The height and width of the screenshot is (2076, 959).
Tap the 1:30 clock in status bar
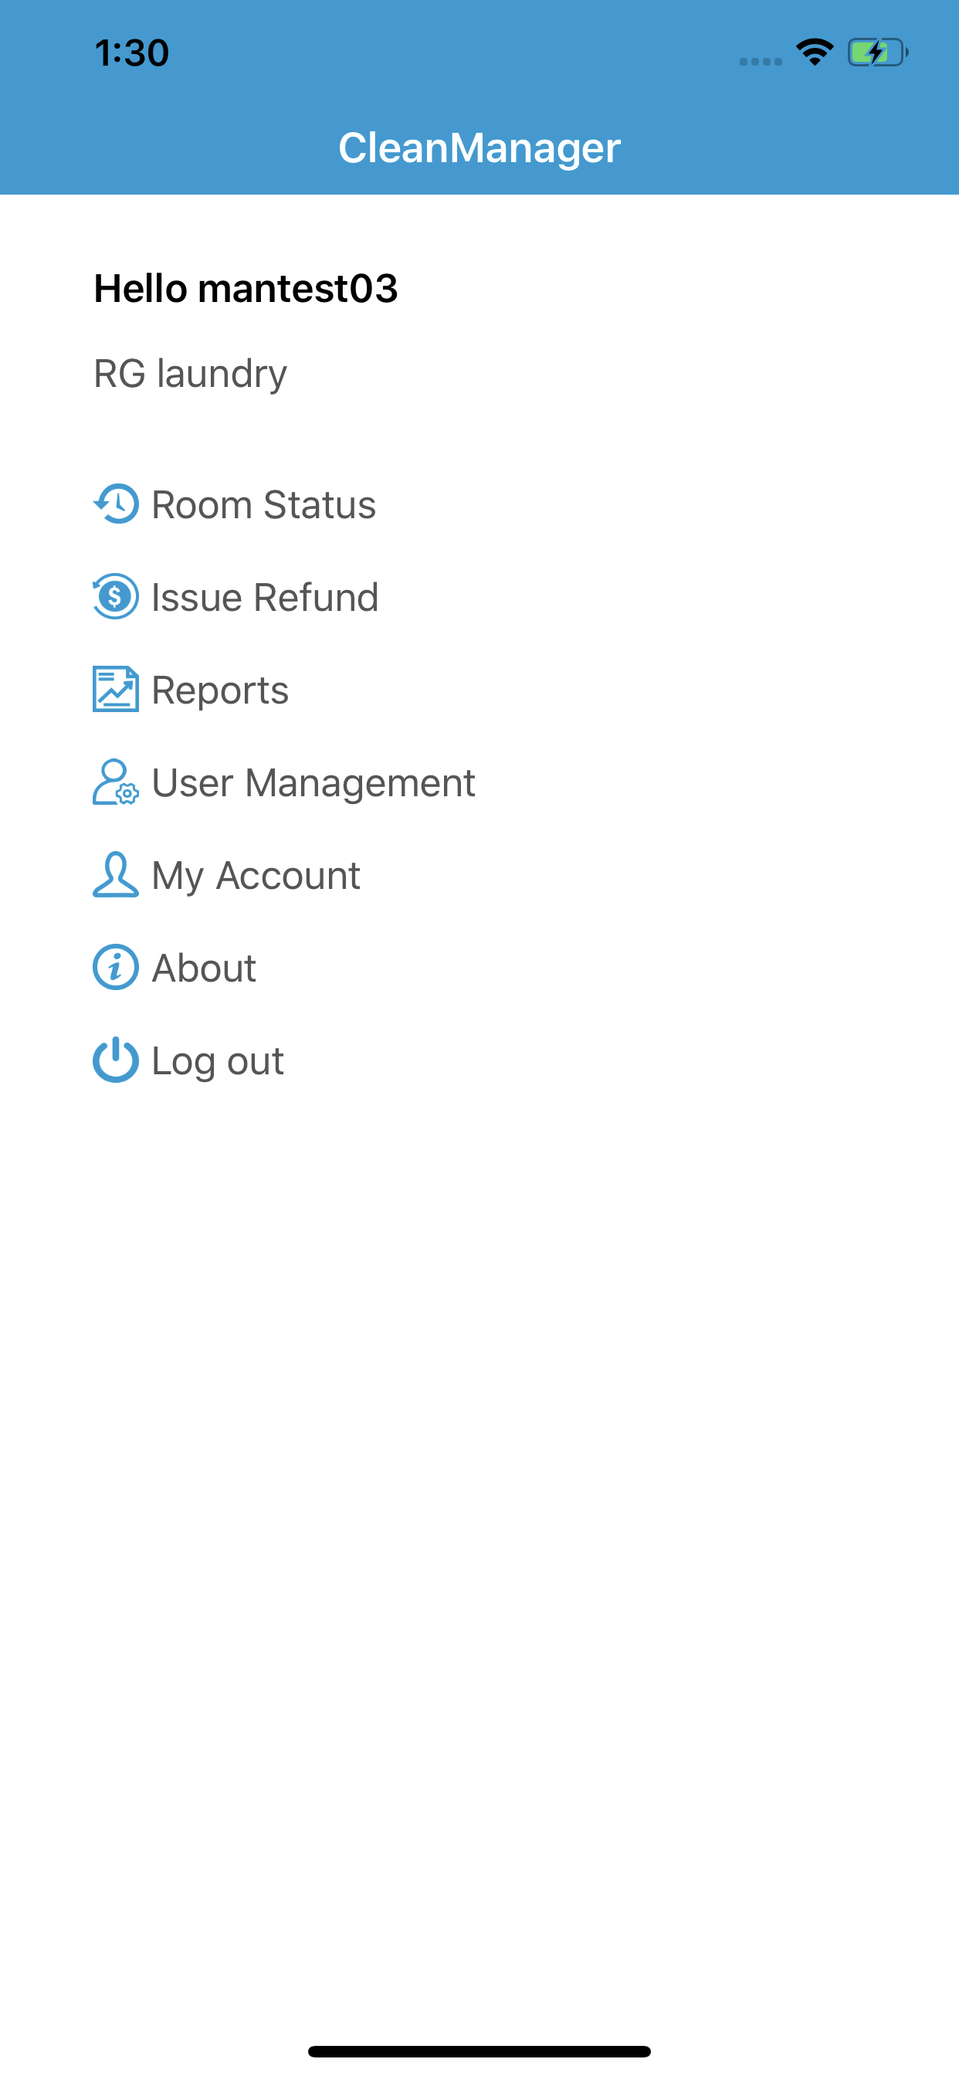[x=132, y=53]
